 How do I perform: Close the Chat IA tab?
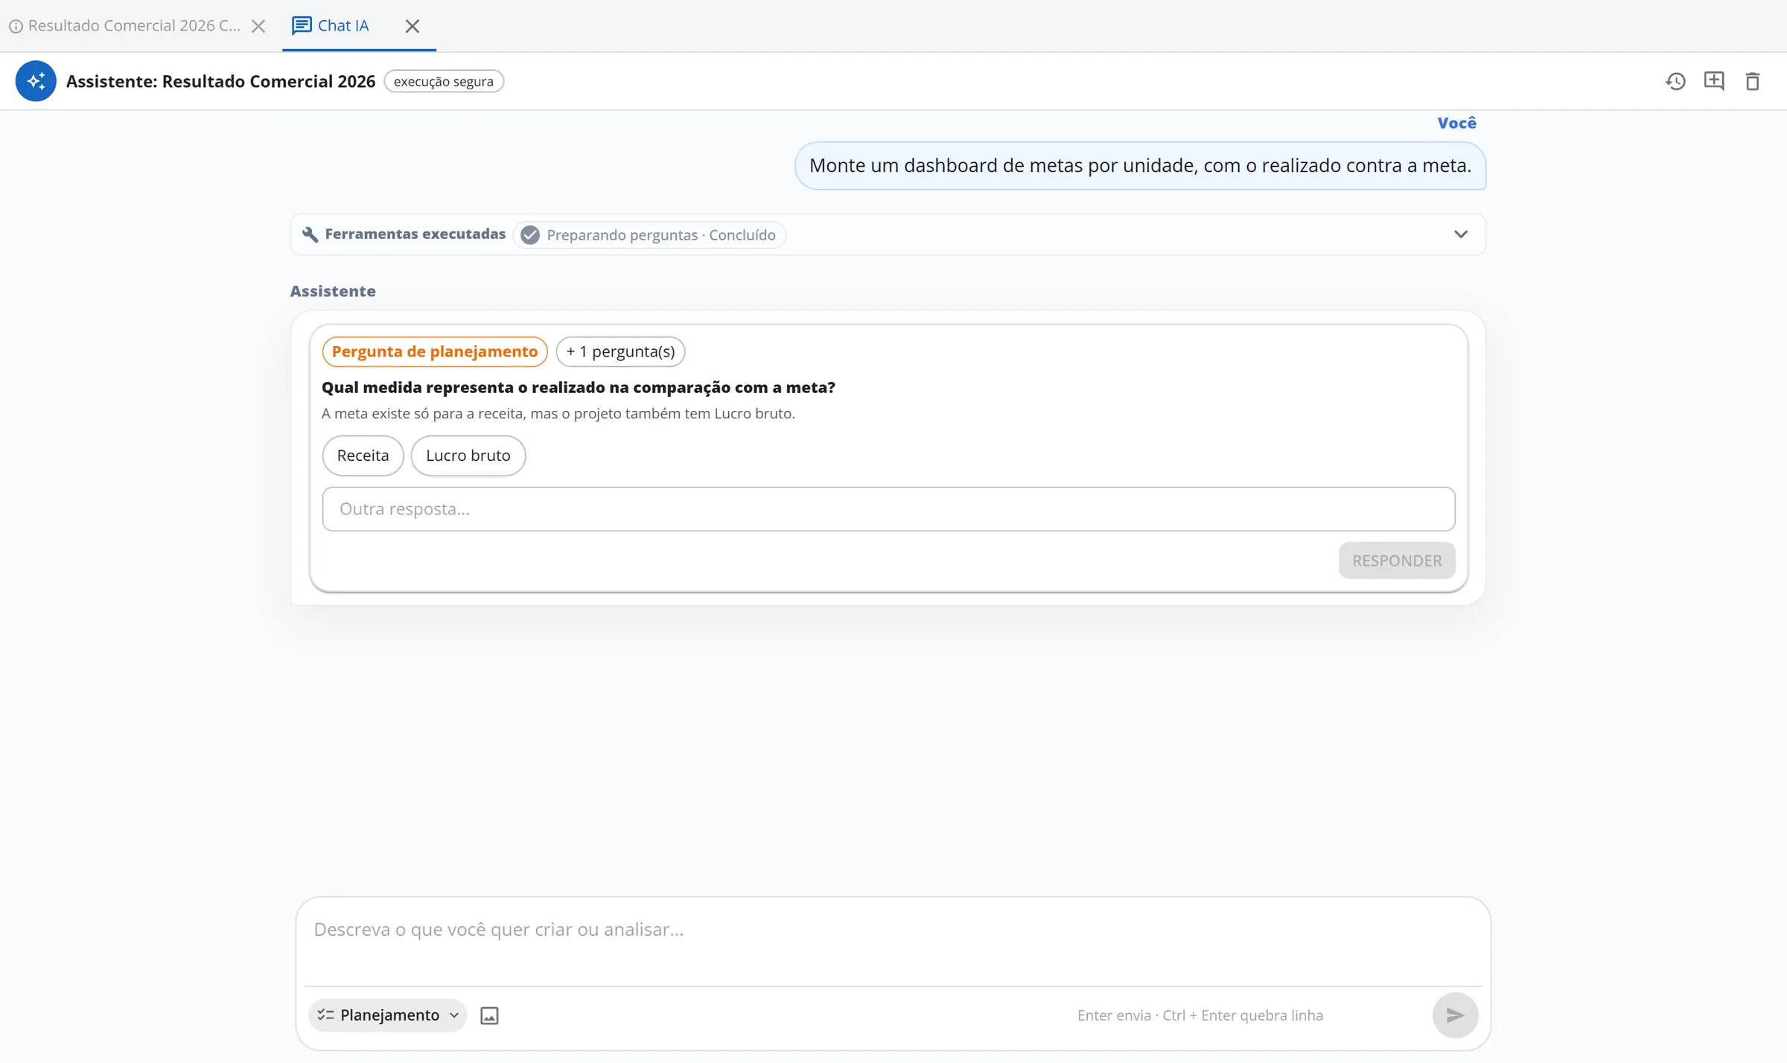(412, 26)
